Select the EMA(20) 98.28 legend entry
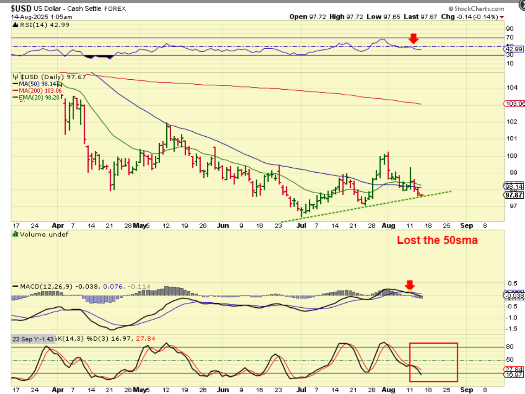 [37, 97]
